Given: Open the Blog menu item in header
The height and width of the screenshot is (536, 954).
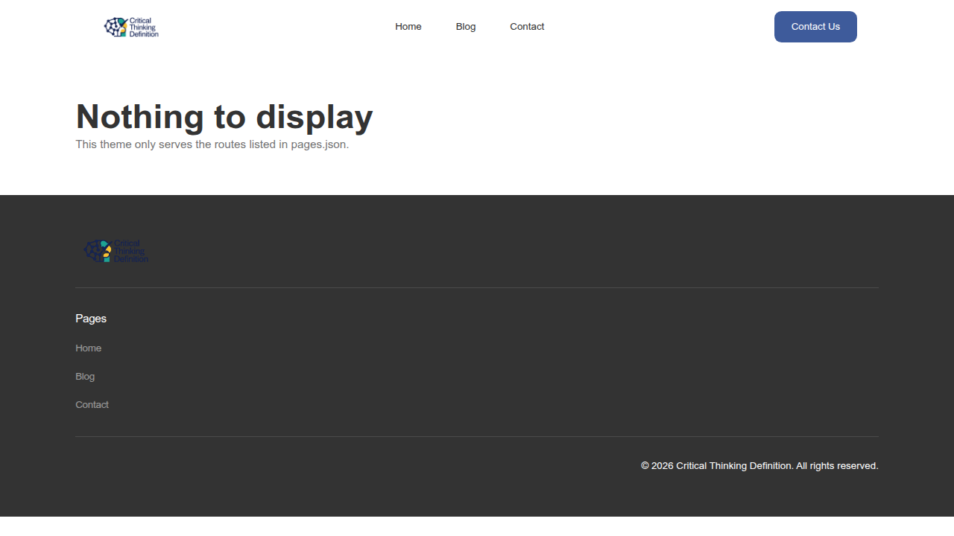Looking at the screenshot, I should pos(466,27).
